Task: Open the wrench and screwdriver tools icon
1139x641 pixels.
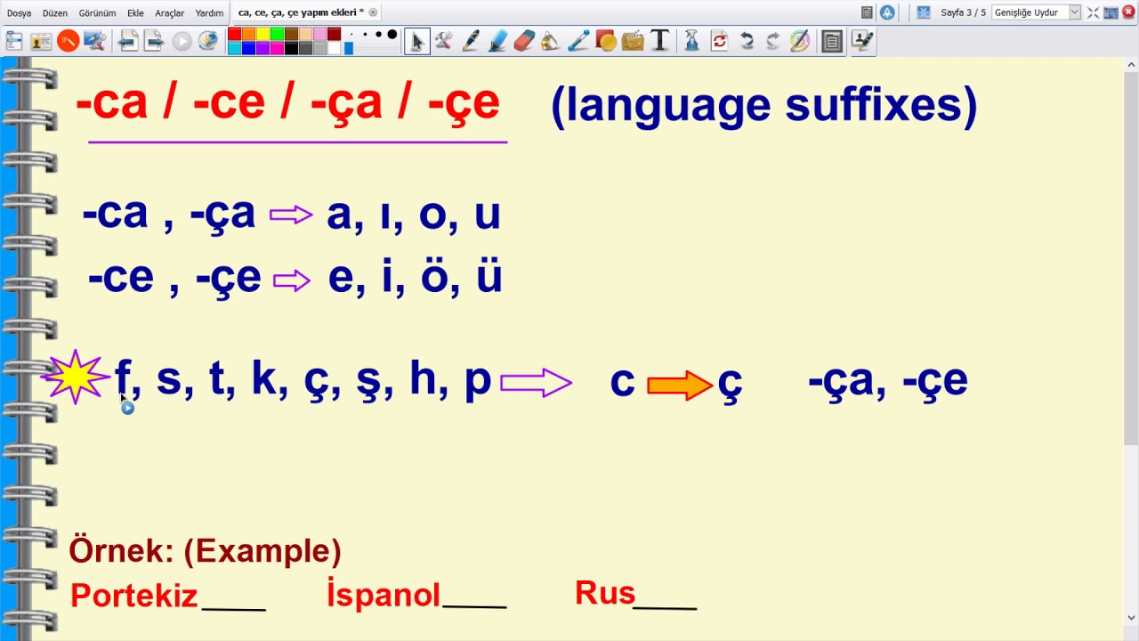Action: click(443, 41)
